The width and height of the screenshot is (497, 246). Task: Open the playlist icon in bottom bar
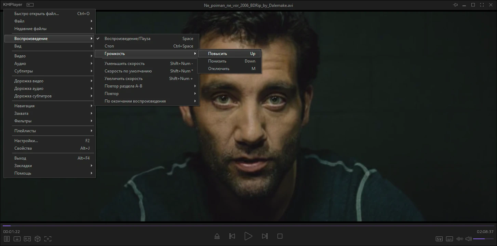tap(6, 239)
